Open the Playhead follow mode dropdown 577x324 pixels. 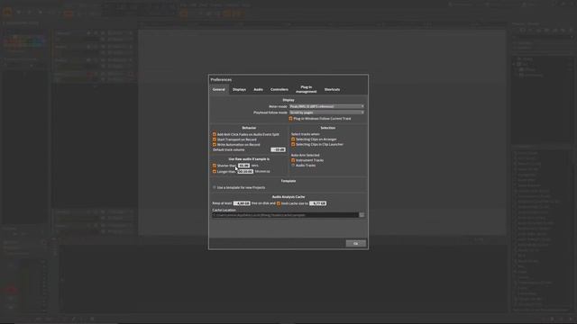point(326,112)
